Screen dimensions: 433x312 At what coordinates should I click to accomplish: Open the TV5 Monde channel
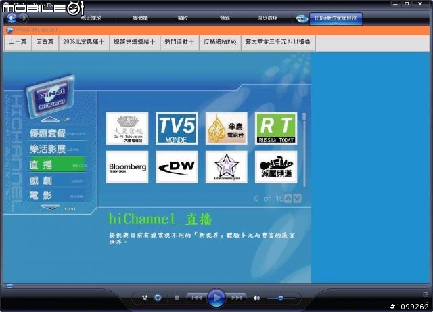[x=177, y=129]
